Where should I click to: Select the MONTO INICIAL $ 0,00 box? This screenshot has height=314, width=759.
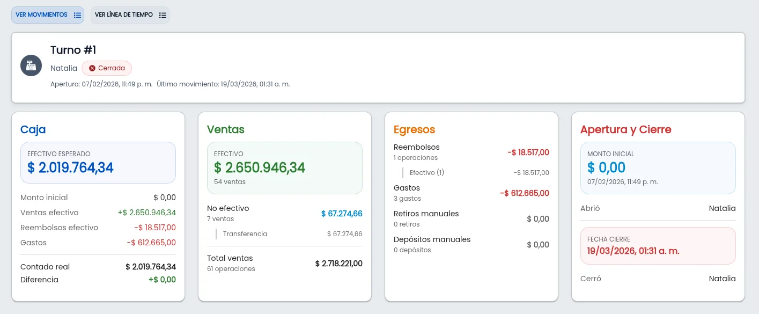pyautogui.click(x=658, y=168)
